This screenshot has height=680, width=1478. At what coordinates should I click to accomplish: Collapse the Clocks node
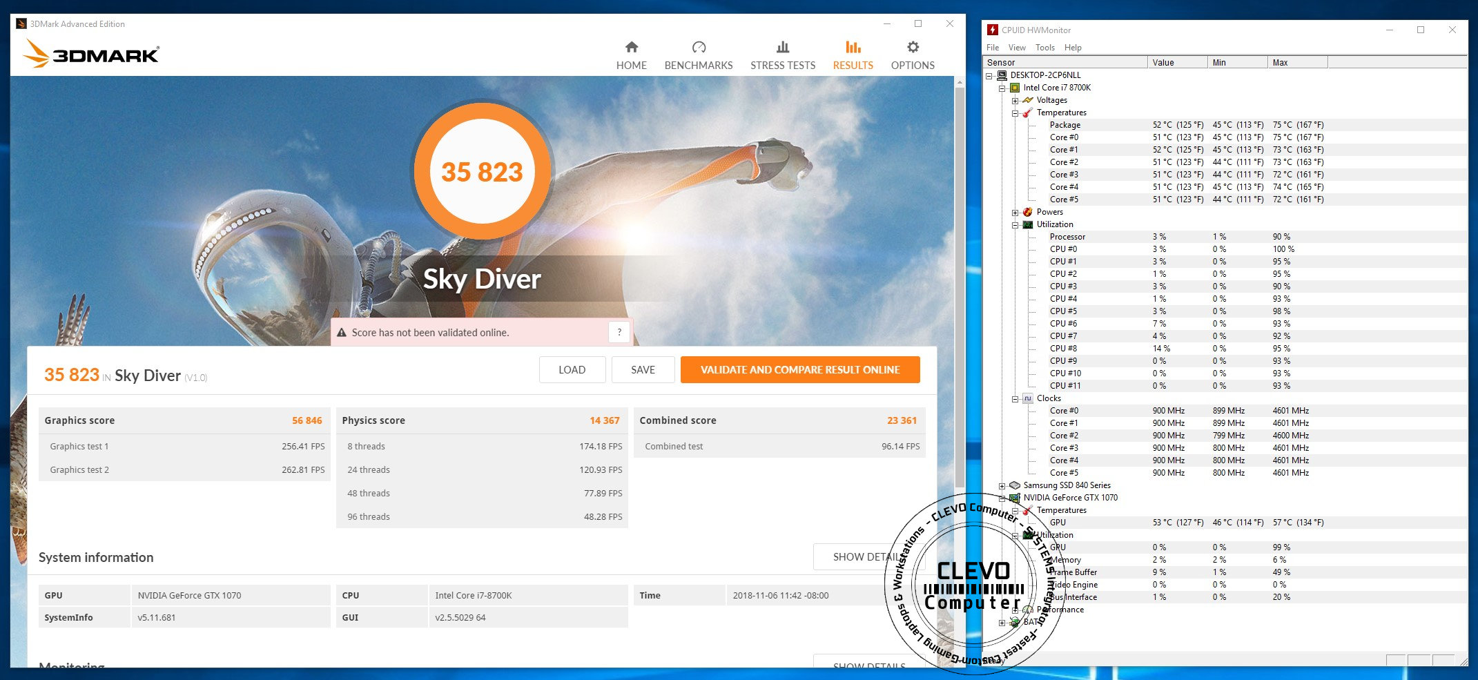pos(1015,399)
